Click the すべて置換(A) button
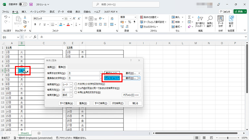Screen dimensions: 249x140 [66, 103]
